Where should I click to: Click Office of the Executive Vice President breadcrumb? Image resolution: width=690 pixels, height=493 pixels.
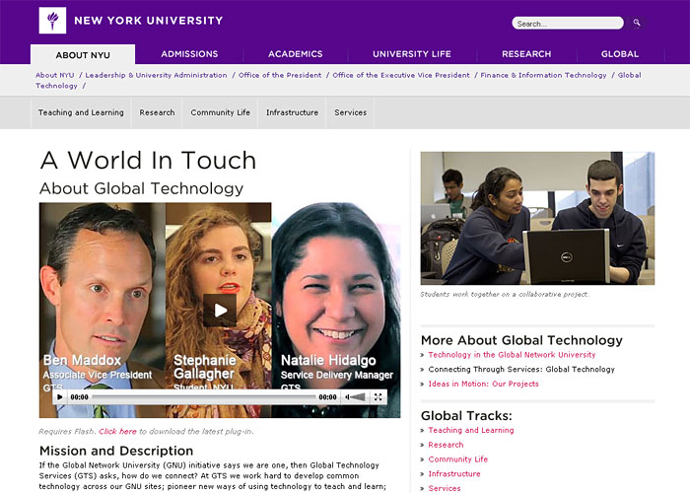point(401,75)
